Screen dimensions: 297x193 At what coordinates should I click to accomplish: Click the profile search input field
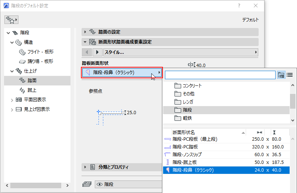click(x=220, y=75)
